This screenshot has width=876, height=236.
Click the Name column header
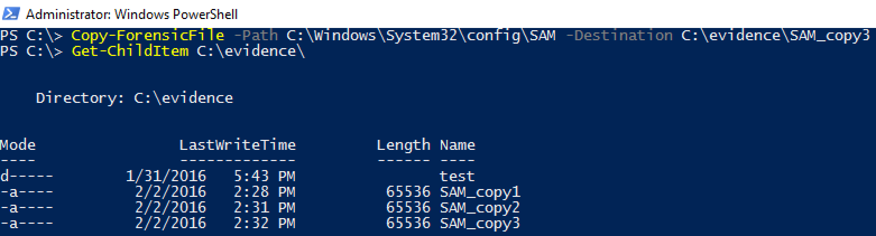(x=458, y=145)
